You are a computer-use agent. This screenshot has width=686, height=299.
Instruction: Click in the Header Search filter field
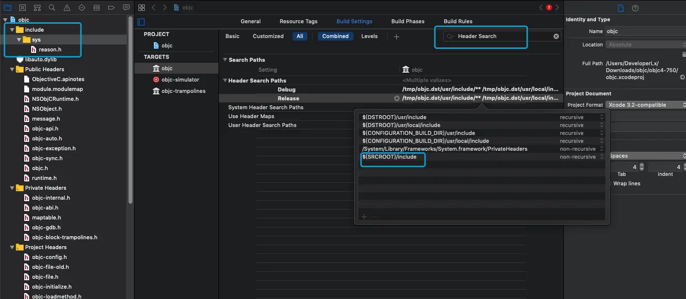pyautogui.click(x=502, y=36)
